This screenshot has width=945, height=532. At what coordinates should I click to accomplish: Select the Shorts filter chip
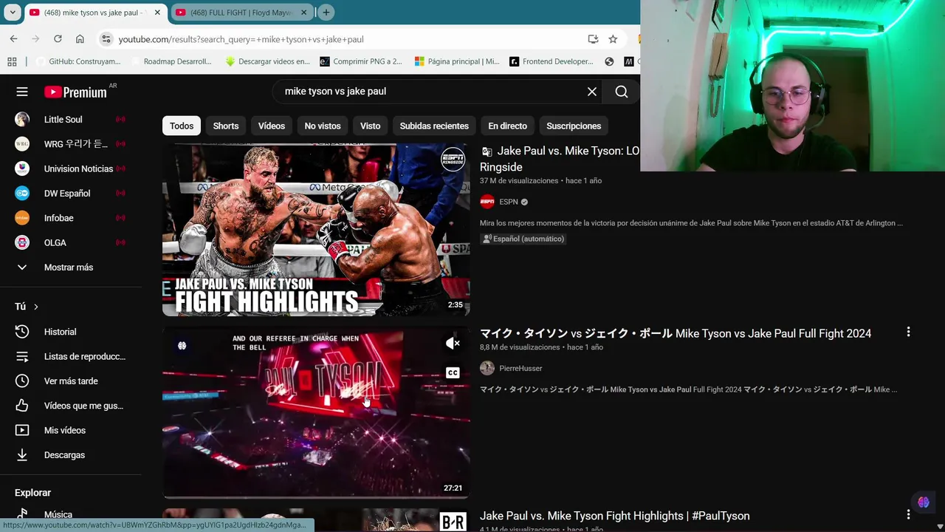226,126
